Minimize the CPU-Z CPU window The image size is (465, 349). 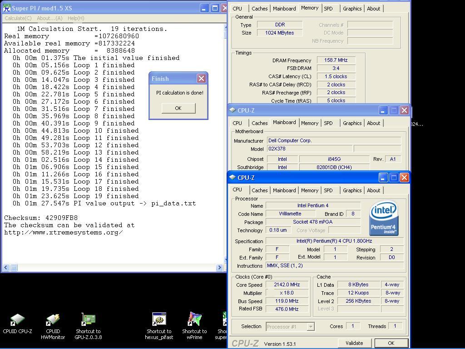pyautogui.click(x=383, y=178)
